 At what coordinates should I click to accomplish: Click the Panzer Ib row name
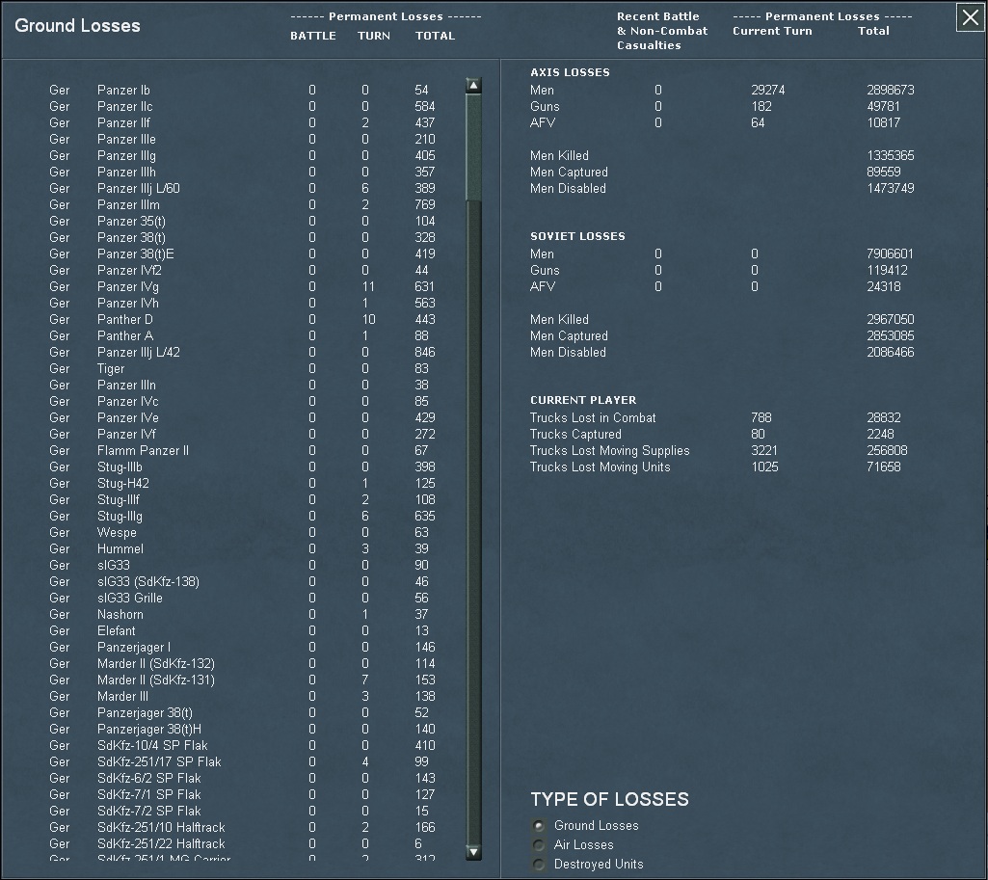123,90
